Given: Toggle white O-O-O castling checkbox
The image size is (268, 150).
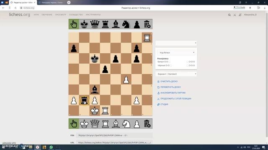Looking at the screenshot, I should 187,62.
